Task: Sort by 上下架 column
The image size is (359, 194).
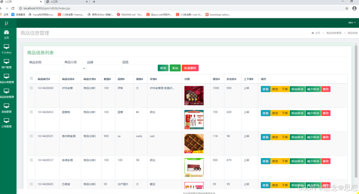Action: coord(248,79)
